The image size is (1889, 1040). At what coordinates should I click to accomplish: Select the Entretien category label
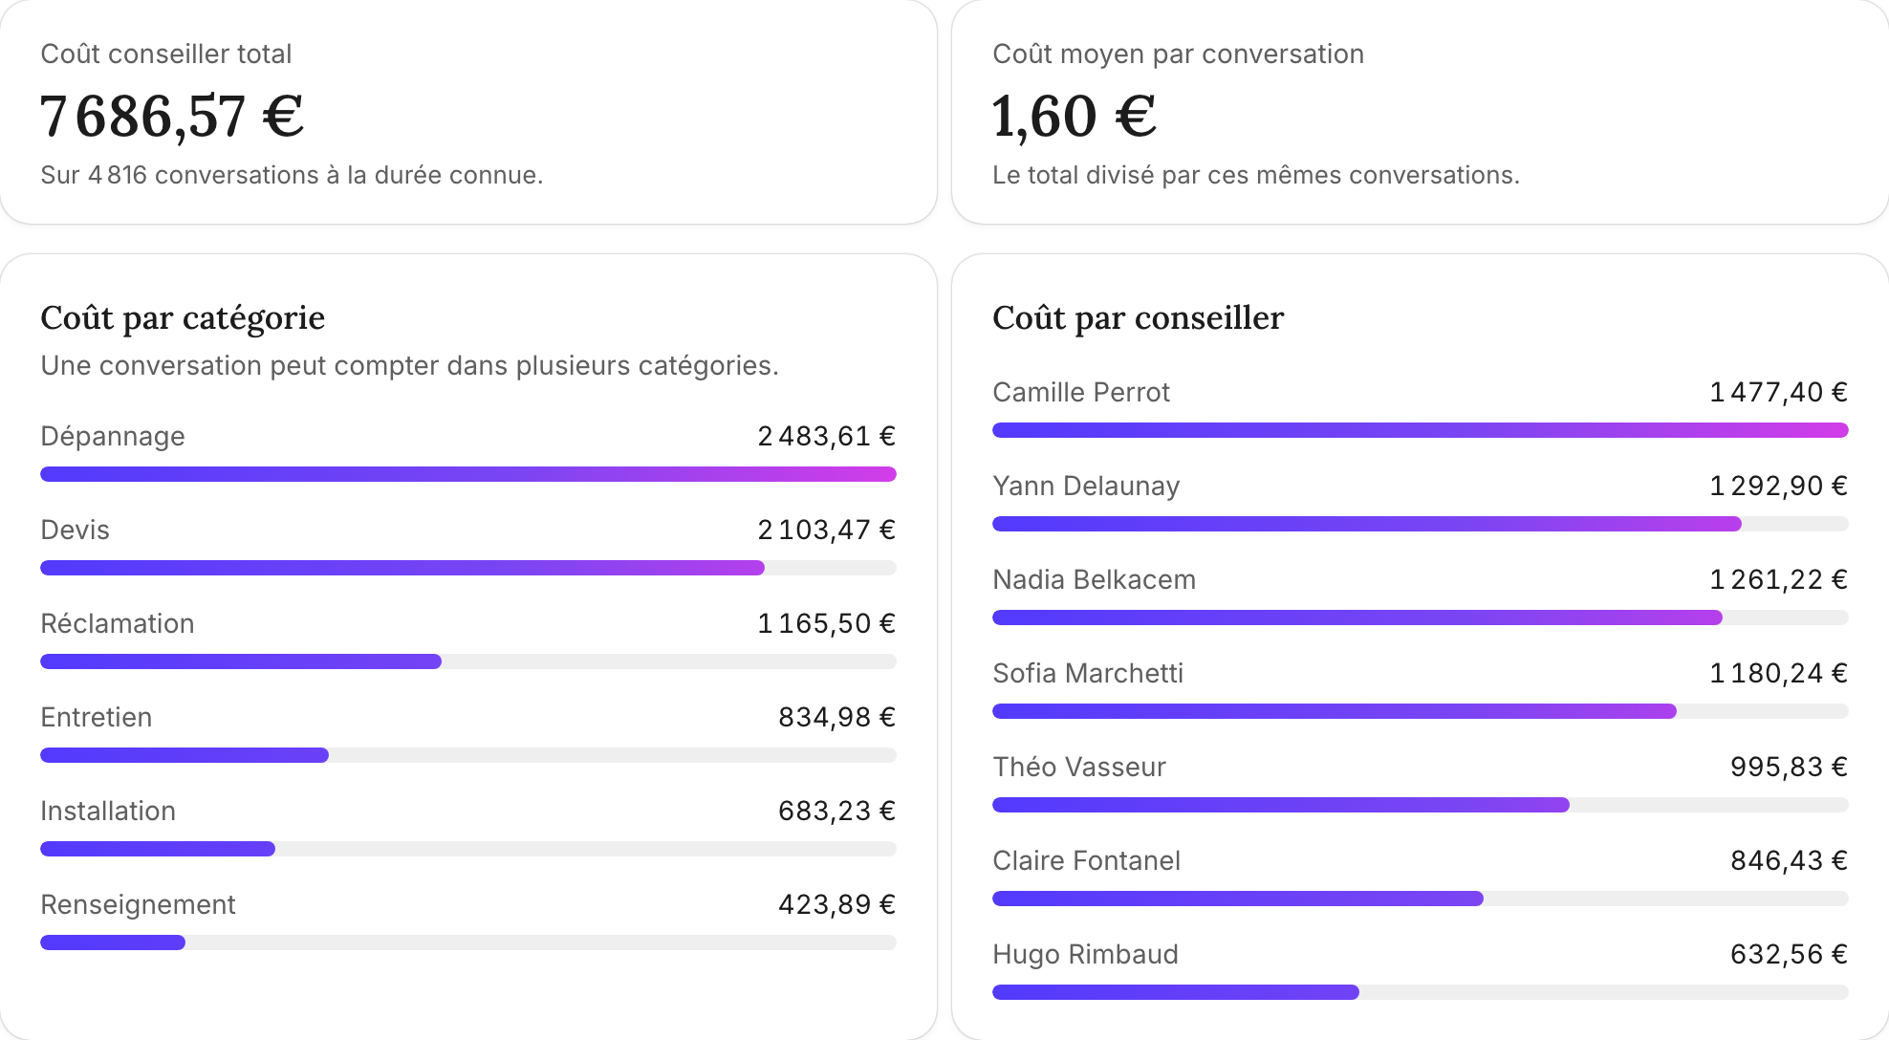point(96,717)
